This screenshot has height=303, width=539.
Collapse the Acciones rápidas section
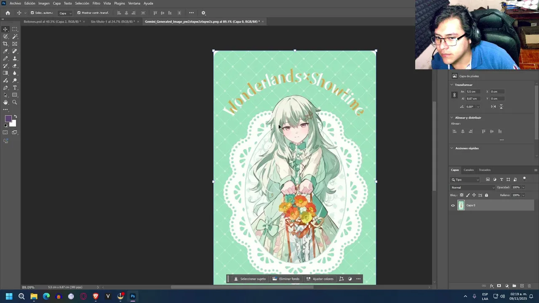pos(452,149)
